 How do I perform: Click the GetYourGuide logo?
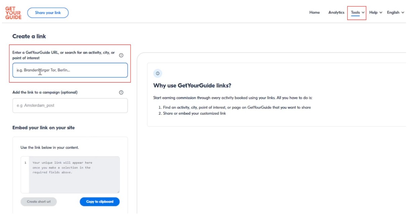(x=13, y=13)
